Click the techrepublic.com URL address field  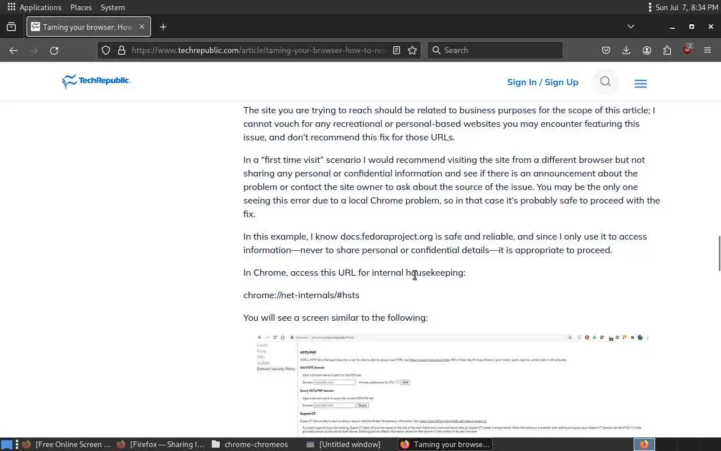[x=259, y=50]
